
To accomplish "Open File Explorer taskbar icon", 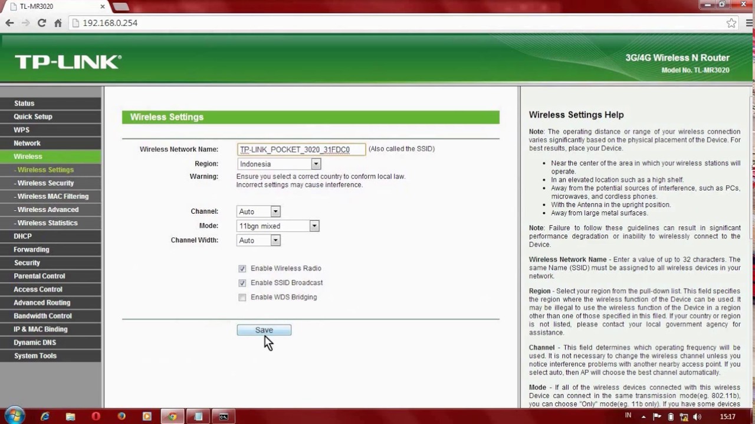I will pyautogui.click(x=70, y=416).
